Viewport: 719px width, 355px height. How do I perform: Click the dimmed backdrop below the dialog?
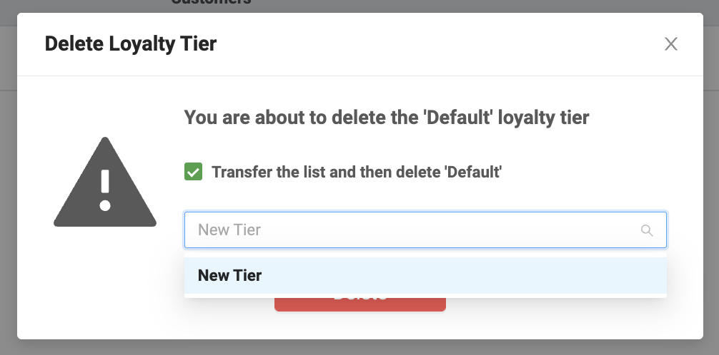357,347
